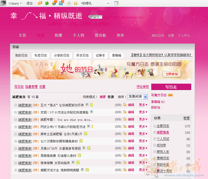Click the picture icon on the 五大“盲点” row
This screenshot has height=179, width=208.
coord(87,104)
